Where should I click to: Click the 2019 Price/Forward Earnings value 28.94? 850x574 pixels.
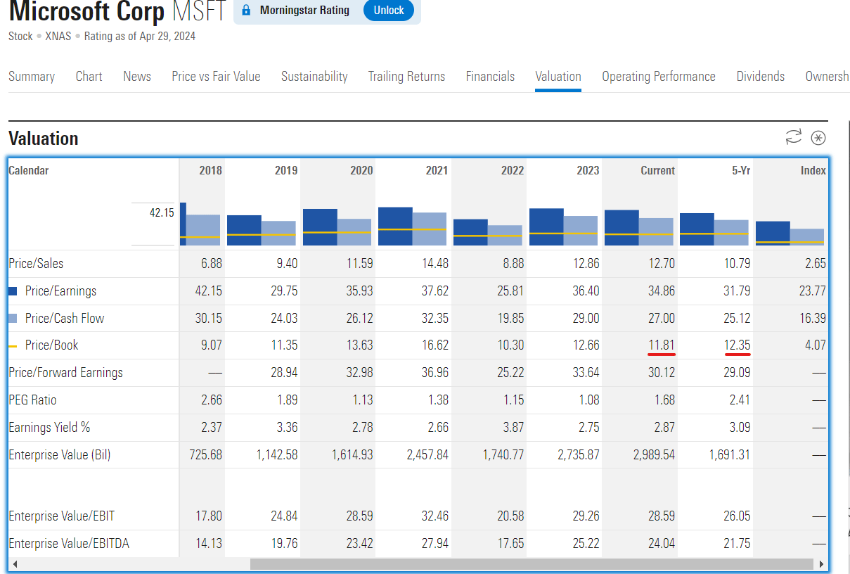point(284,373)
